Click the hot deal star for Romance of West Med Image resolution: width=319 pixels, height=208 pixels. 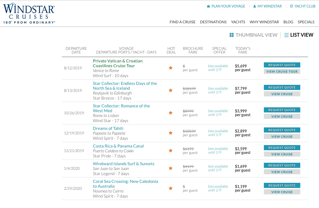point(171,113)
